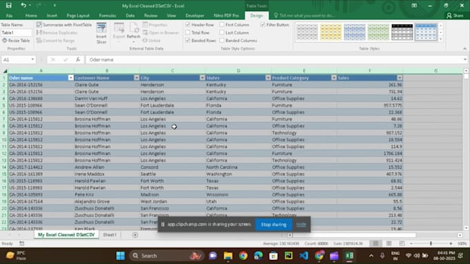Click the Home ribbon tab
Image resolution: width=470 pixels, height=264 pixels.
pos(31,15)
